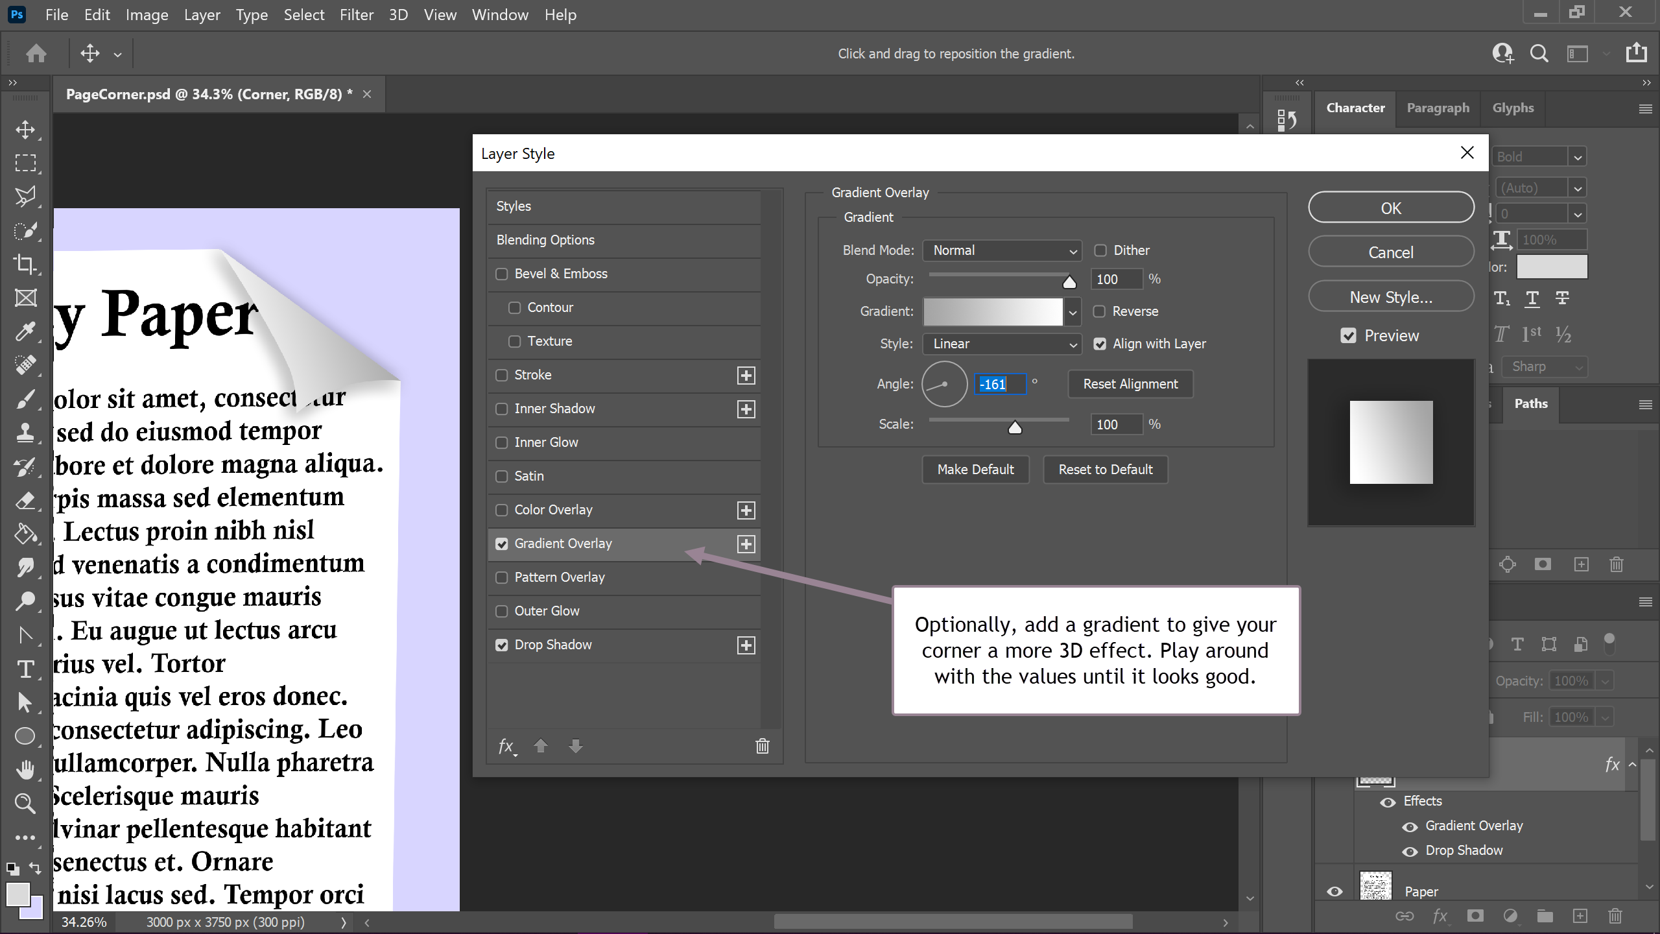Select the Crop tool in toolbar
Screen dimensions: 1660x934
click(x=25, y=264)
